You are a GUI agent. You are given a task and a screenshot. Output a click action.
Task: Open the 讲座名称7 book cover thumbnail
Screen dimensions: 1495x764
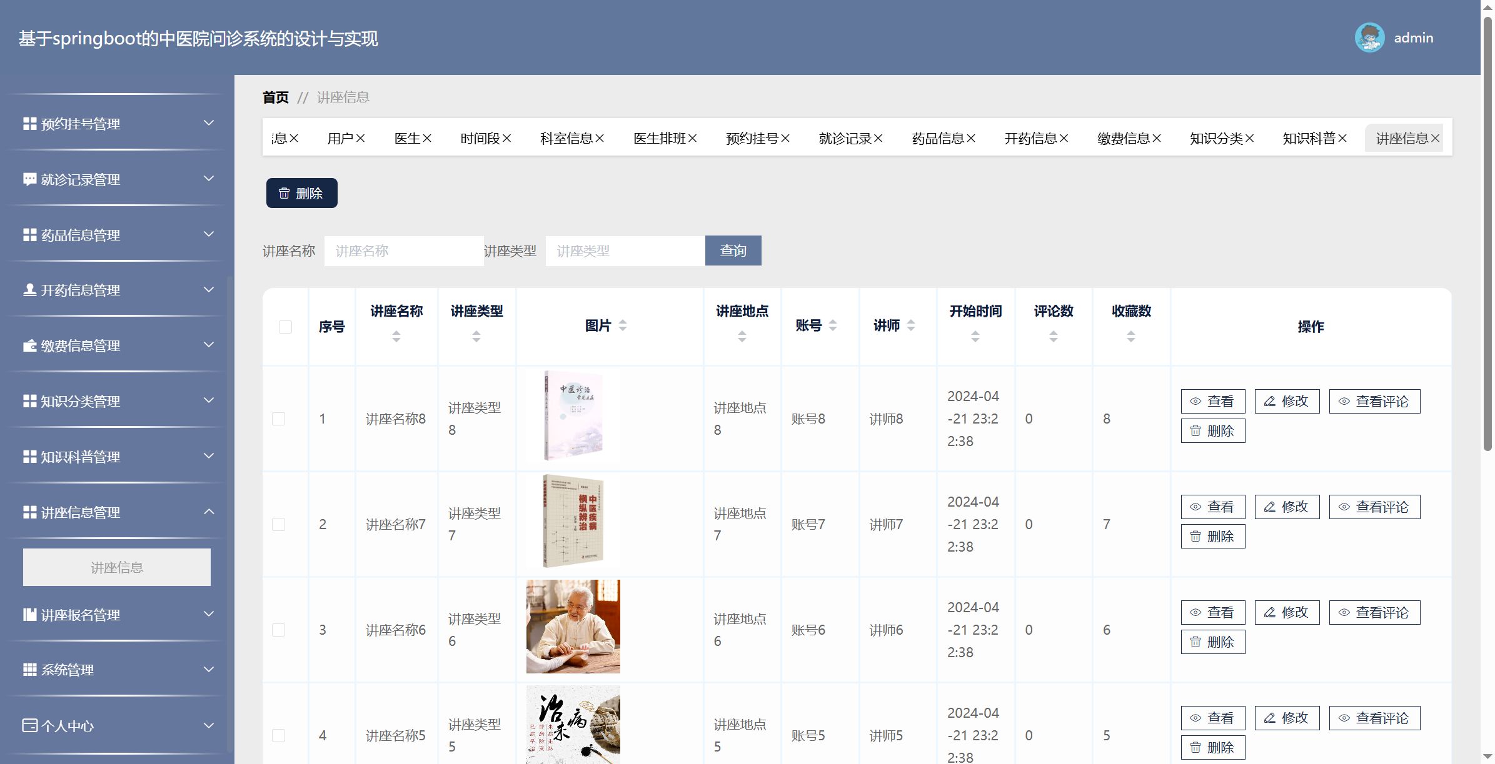point(573,521)
